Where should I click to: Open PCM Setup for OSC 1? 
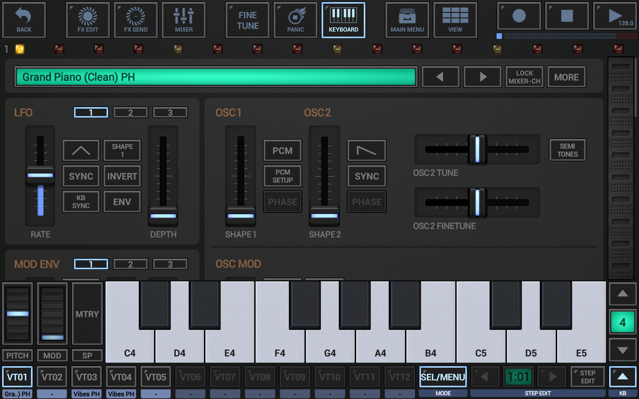pyautogui.click(x=282, y=176)
